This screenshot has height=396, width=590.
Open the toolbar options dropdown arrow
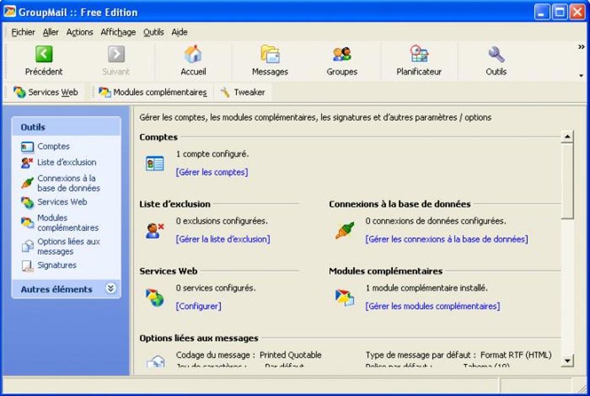[x=581, y=76]
